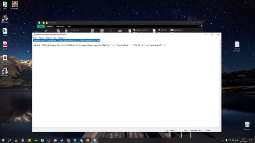Open the video file desktop icon
Image resolution: width=255 pixels, height=143 pixels.
click(x=5, y=60)
